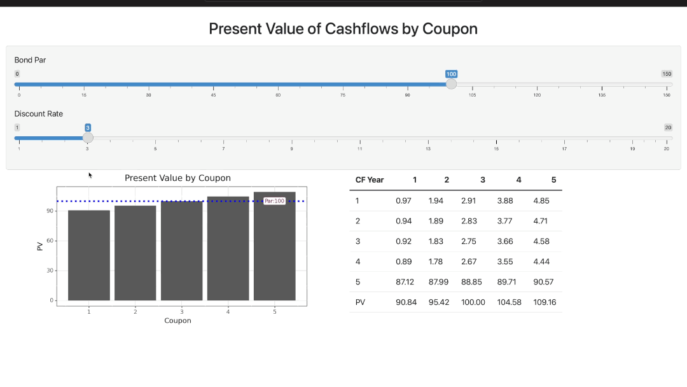Set Bond Par slider to the 120 tick
The width and height of the screenshot is (687, 387).
point(537,84)
